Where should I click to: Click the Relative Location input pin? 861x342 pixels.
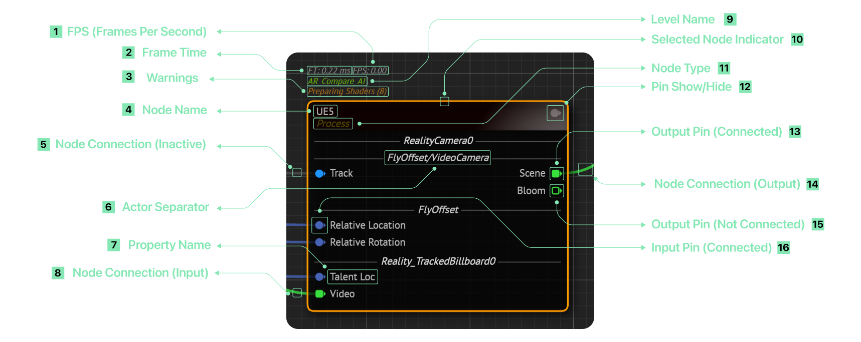click(319, 225)
